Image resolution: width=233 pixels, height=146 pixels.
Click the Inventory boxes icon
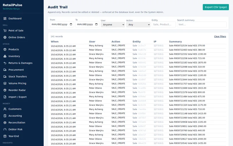point(5,56)
